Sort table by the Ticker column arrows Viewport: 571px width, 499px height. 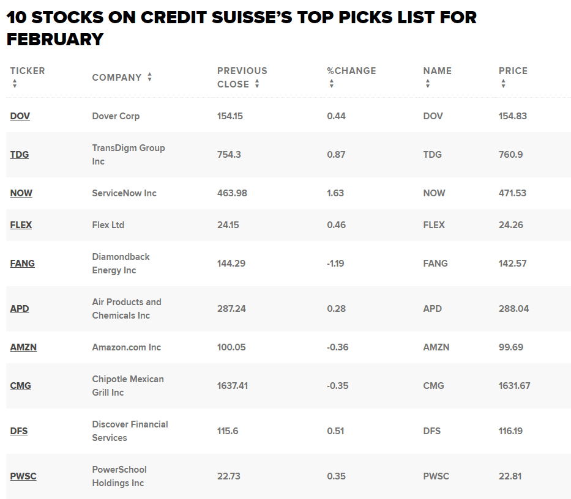[x=15, y=84]
